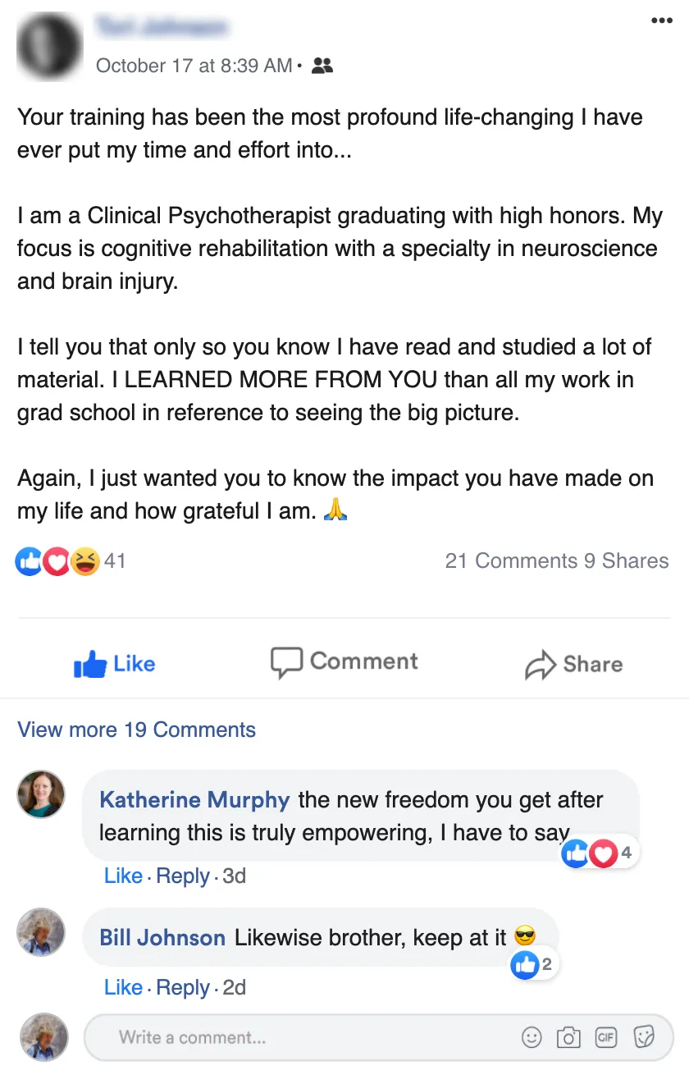Open the 21 Comments count link

[x=511, y=561]
